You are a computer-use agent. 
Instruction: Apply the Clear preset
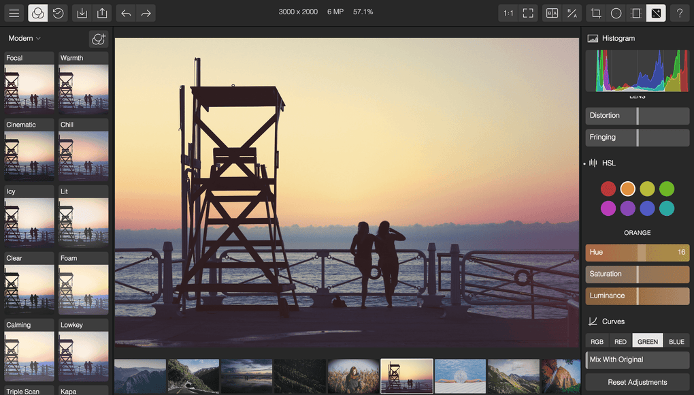(x=29, y=283)
